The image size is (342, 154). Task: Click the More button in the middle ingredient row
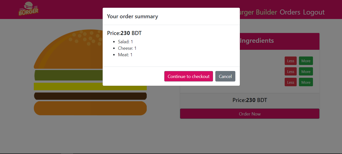306,71
